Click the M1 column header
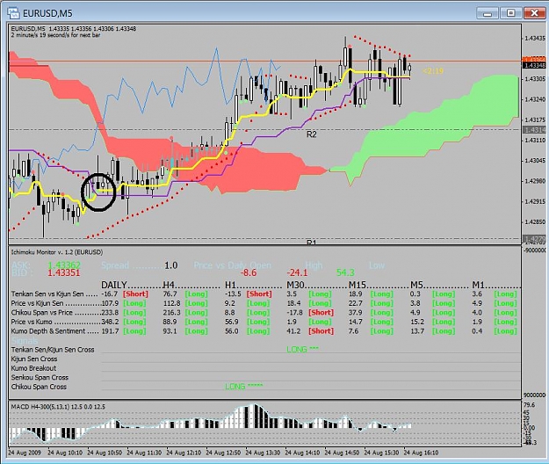549x464 pixels. click(478, 285)
